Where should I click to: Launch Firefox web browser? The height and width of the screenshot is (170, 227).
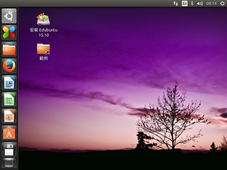click(9, 66)
